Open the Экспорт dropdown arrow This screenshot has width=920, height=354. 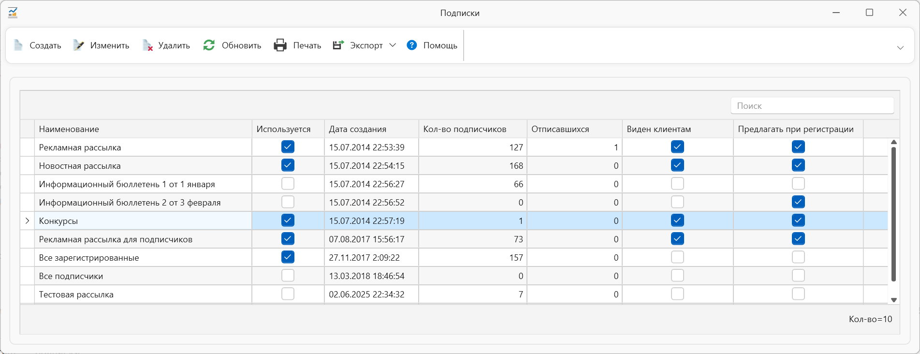click(x=393, y=45)
